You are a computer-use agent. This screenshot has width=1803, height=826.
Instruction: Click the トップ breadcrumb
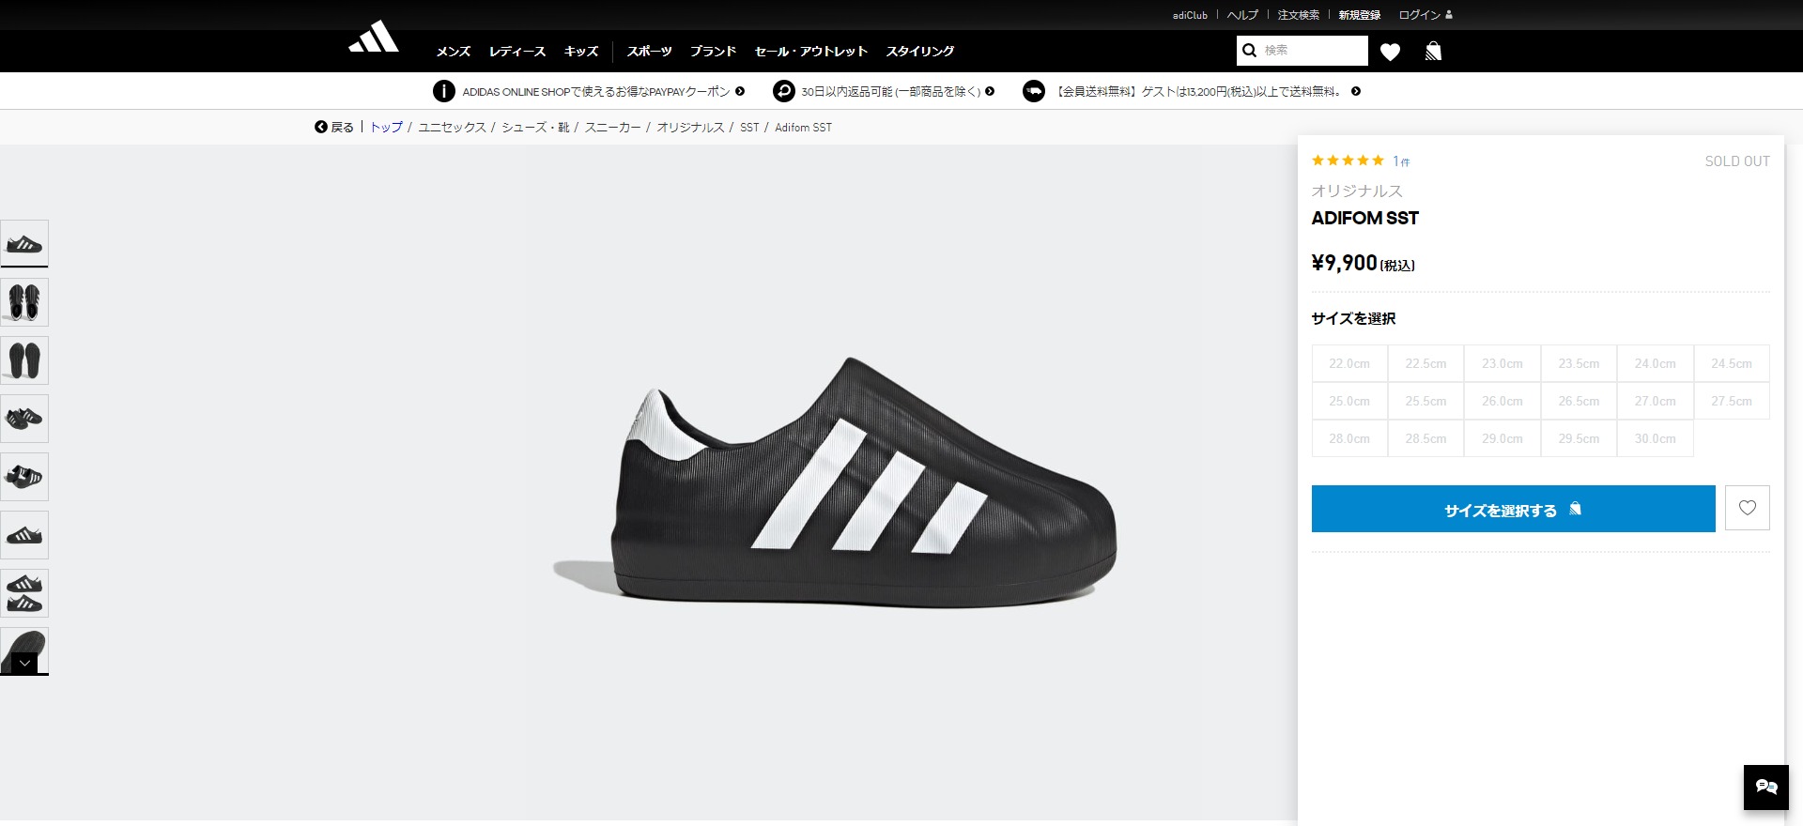pyautogui.click(x=386, y=128)
